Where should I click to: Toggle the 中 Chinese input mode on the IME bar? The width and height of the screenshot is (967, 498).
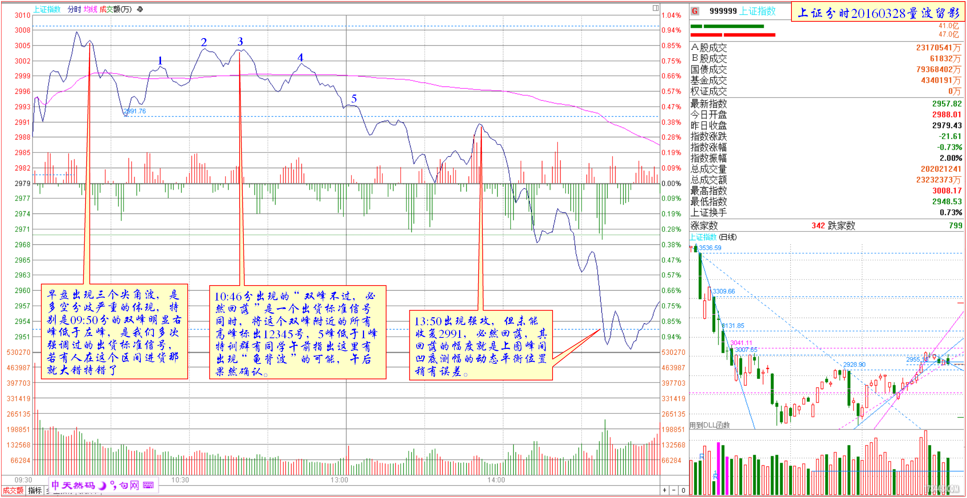click(x=55, y=485)
